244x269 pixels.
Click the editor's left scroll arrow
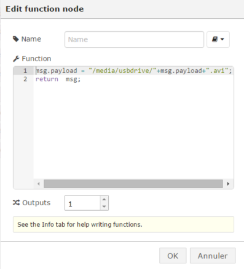point(39,184)
